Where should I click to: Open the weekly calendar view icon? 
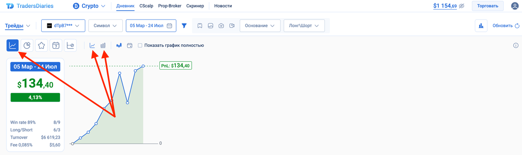coord(56,46)
